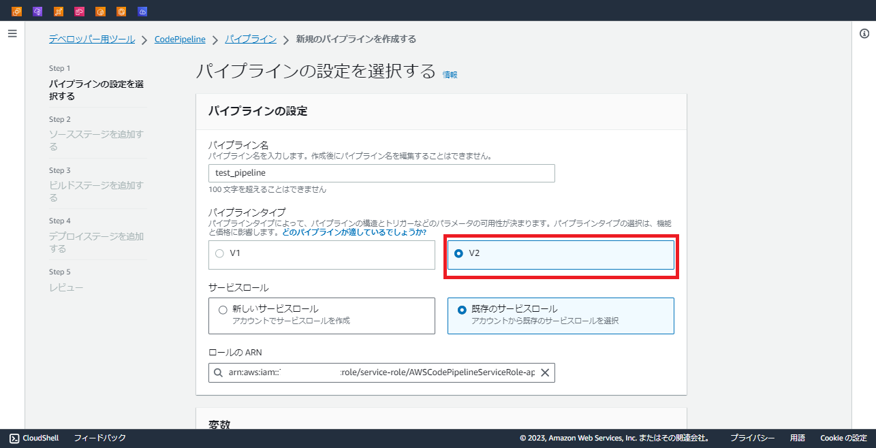This screenshot has width=876, height=448.
Task: Click the 新規のパイプラインを作成する breadcrumb text
Action: pyautogui.click(x=356, y=39)
